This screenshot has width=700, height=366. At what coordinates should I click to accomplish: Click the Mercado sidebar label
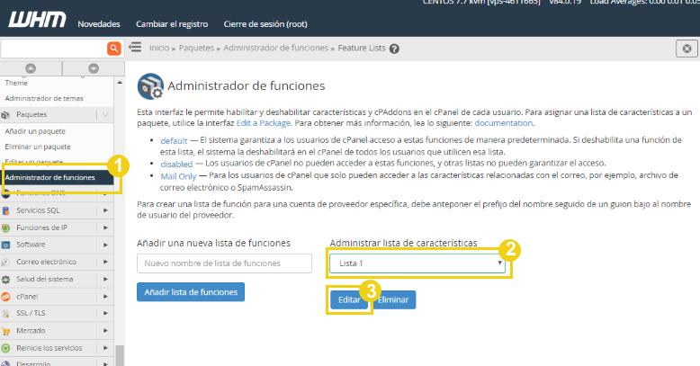point(31,331)
